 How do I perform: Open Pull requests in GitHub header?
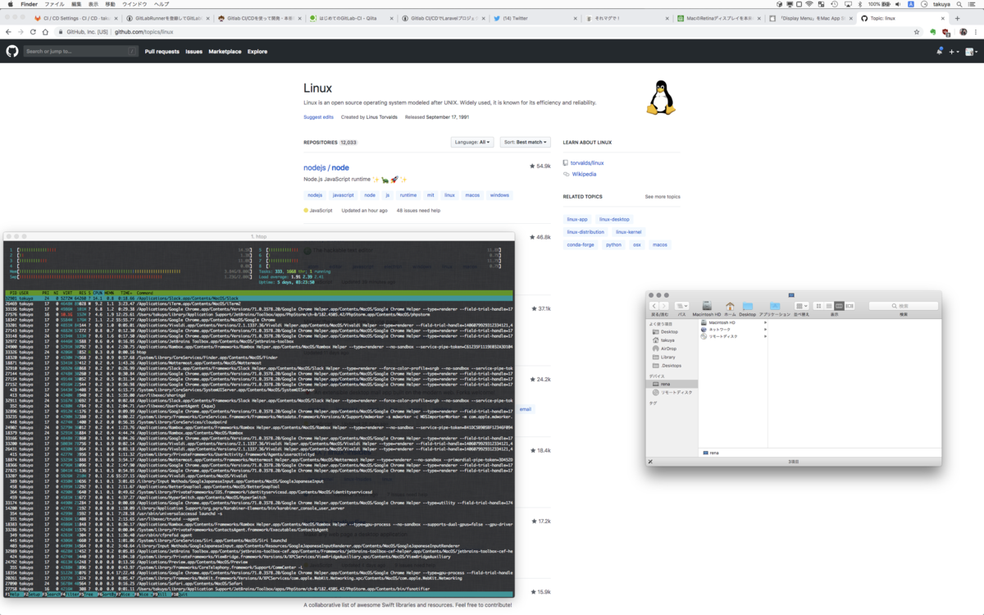pos(162,51)
